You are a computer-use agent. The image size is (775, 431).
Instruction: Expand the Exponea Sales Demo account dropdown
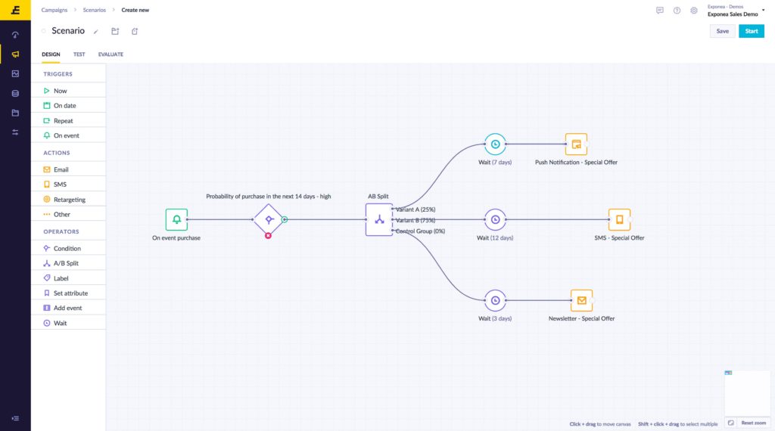click(x=763, y=11)
